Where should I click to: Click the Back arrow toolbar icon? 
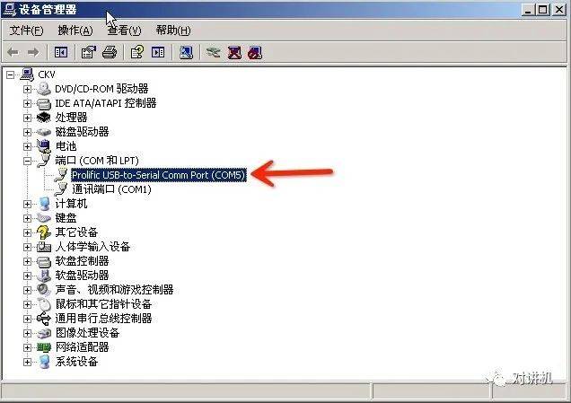13,53
